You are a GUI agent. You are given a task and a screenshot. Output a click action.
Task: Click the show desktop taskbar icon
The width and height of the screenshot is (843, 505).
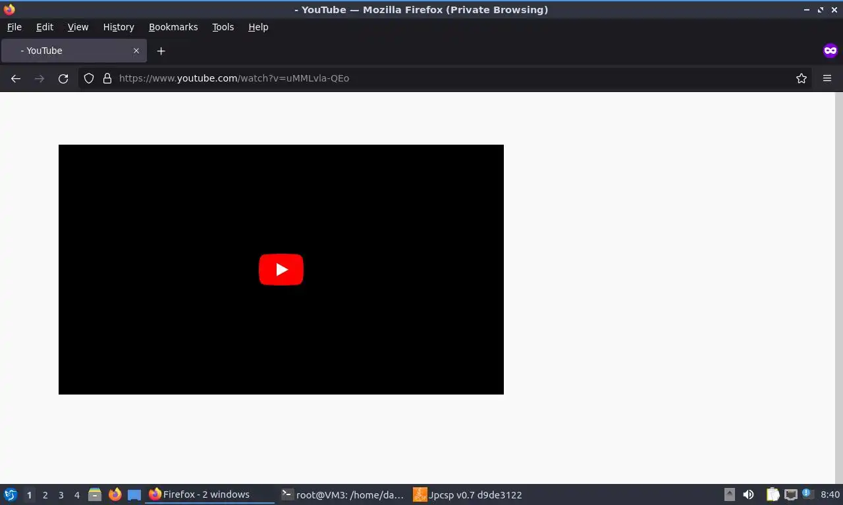[x=134, y=495]
